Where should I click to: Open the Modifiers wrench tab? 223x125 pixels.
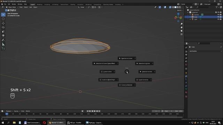click(x=186, y=76)
